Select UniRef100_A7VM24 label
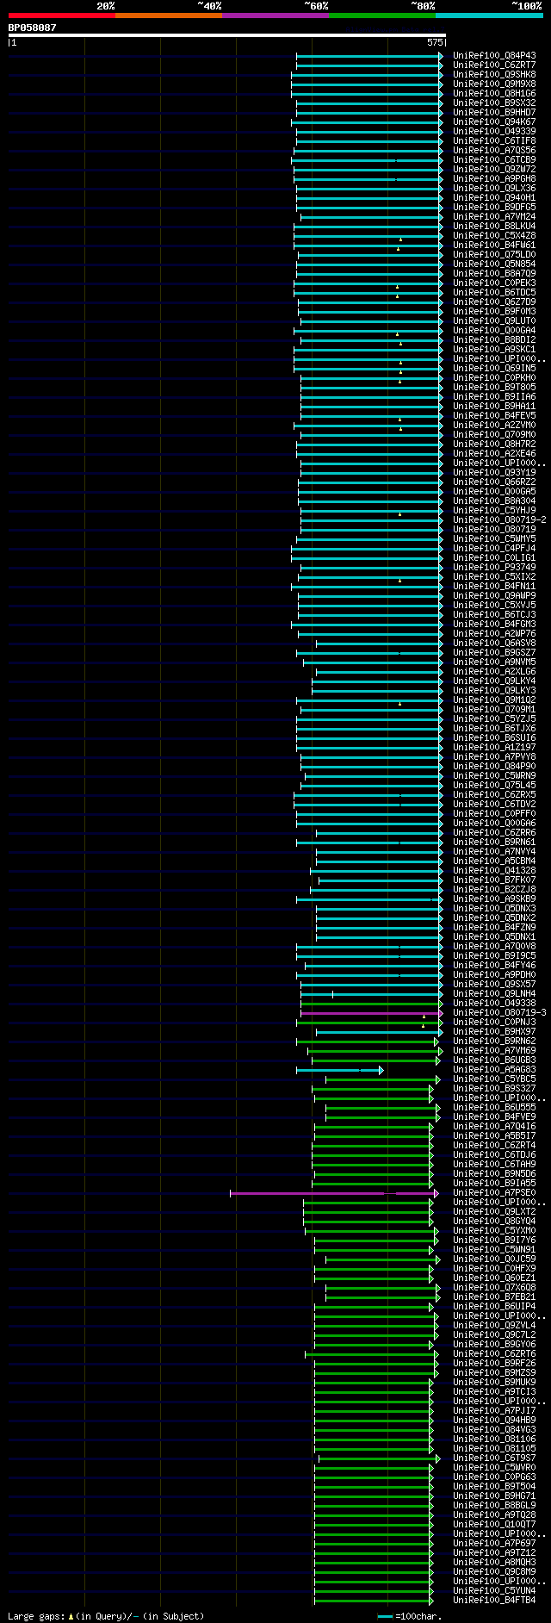The height and width of the screenshot is (1623, 551). click(494, 217)
